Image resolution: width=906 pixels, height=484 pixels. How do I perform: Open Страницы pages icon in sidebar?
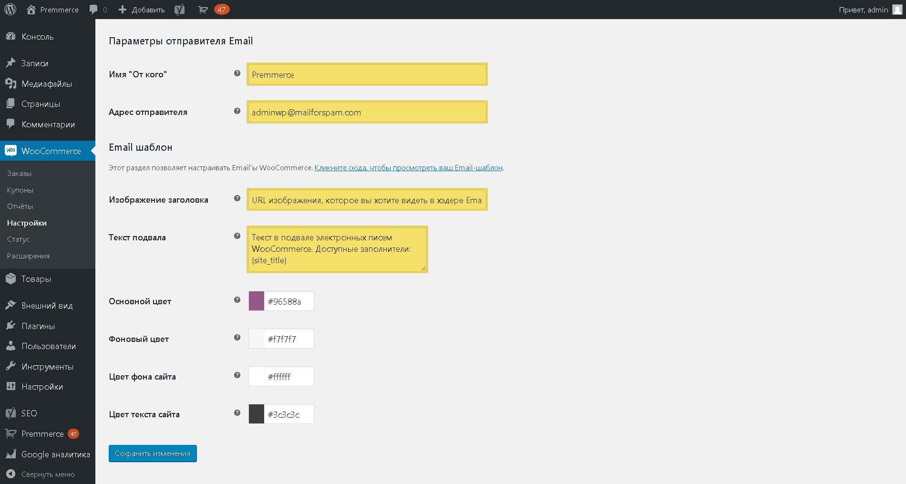10,103
